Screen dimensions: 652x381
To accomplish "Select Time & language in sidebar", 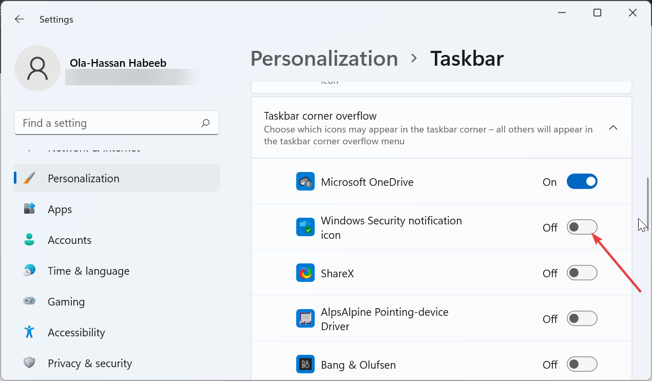I will (x=88, y=271).
